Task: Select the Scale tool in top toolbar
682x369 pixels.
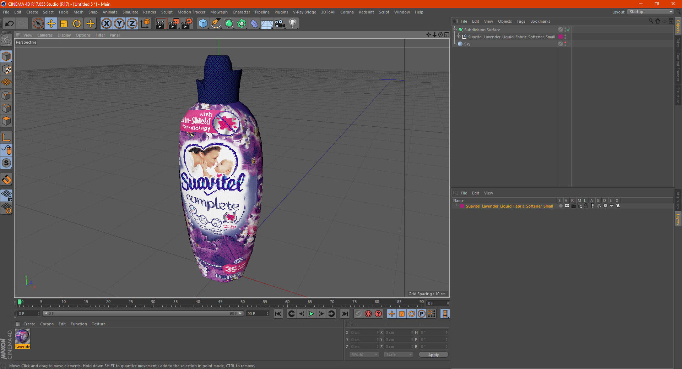Action: 64,24
